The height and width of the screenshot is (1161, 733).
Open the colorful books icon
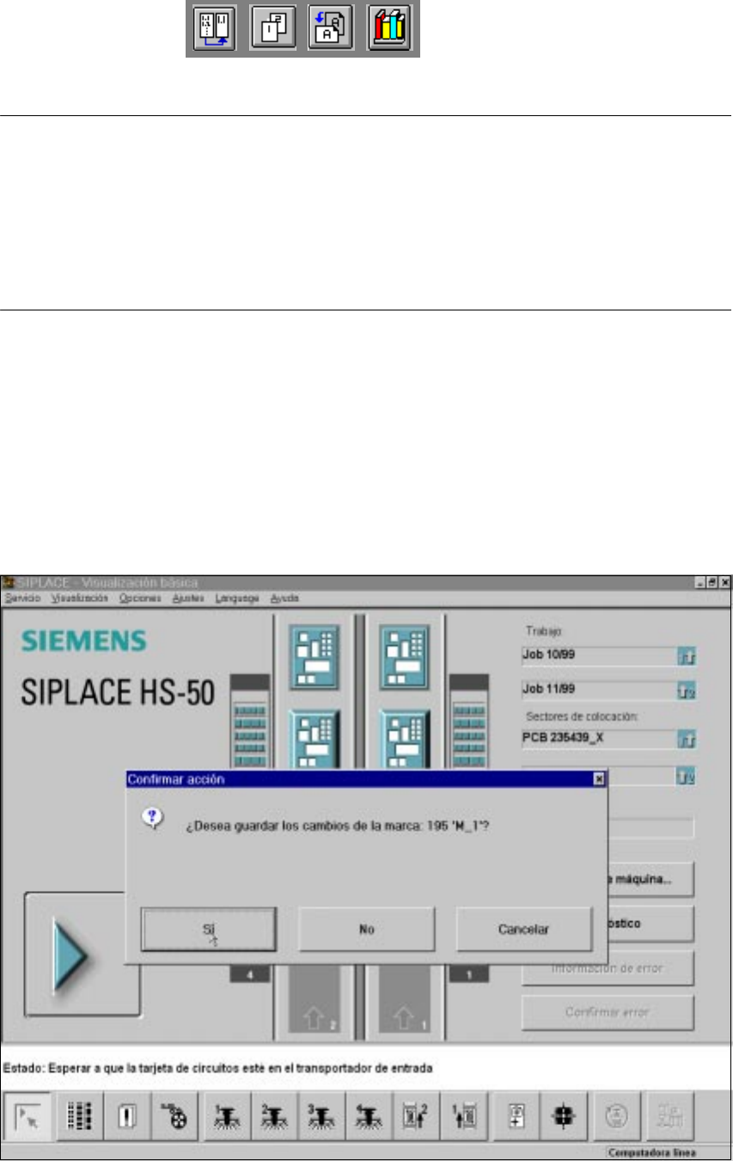(388, 31)
